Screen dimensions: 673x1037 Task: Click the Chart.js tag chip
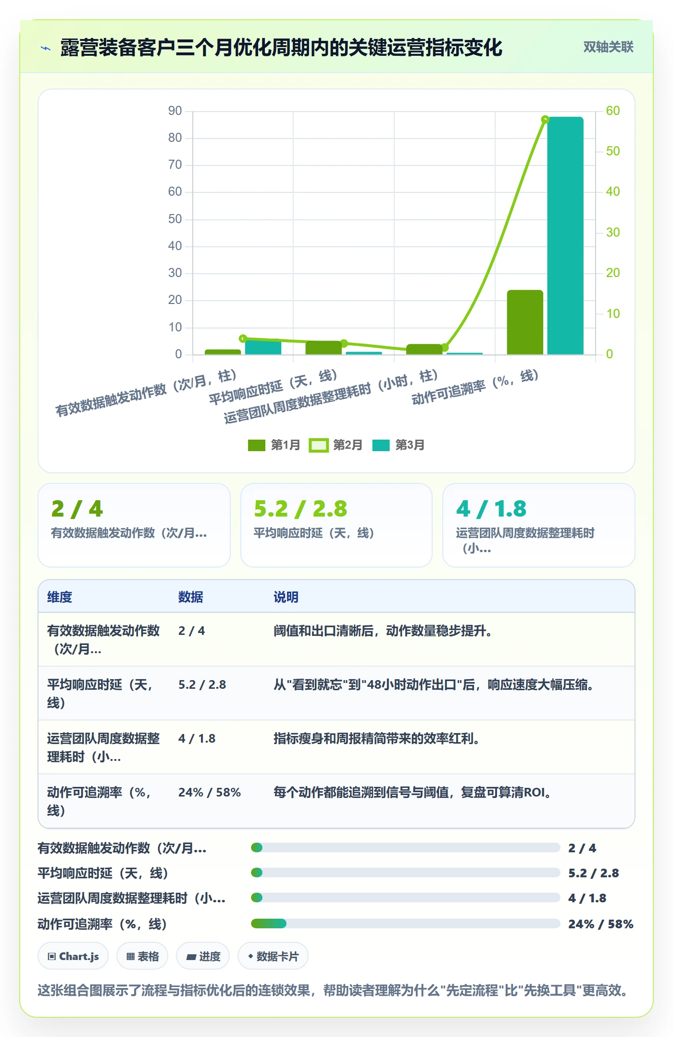coord(73,956)
